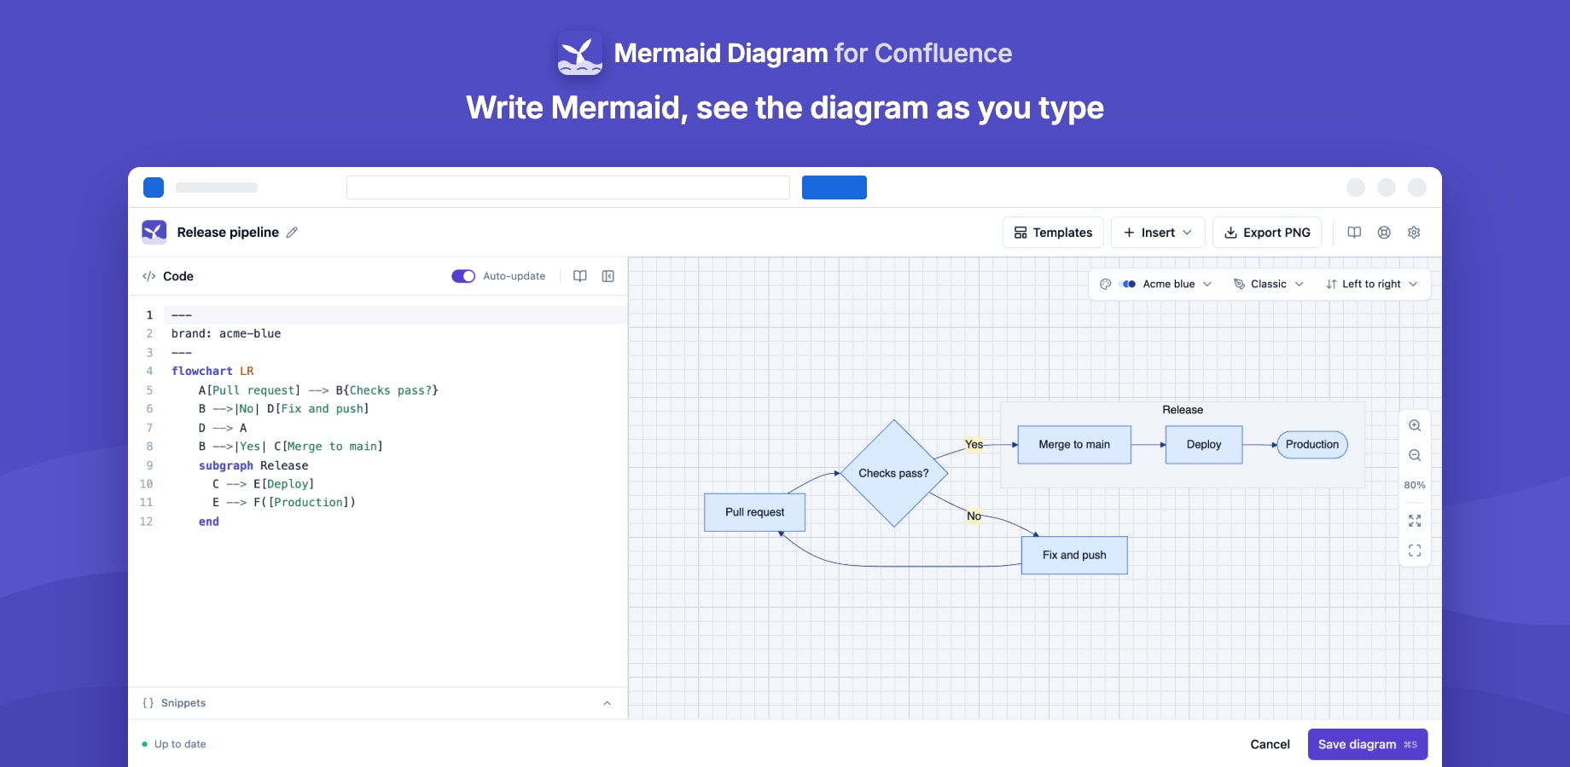Select the Pull request node in diagram
Image resolution: width=1570 pixels, height=767 pixels.
tap(755, 512)
